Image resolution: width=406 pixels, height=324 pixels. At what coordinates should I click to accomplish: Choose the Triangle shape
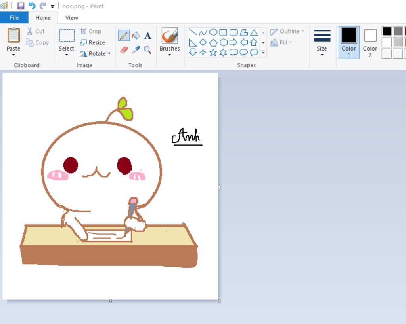tap(254, 32)
